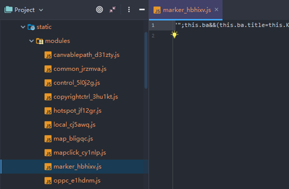Click code text this.ba.title on line 1
The width and height of the screenshot is (289, 189).
(242, 25)
